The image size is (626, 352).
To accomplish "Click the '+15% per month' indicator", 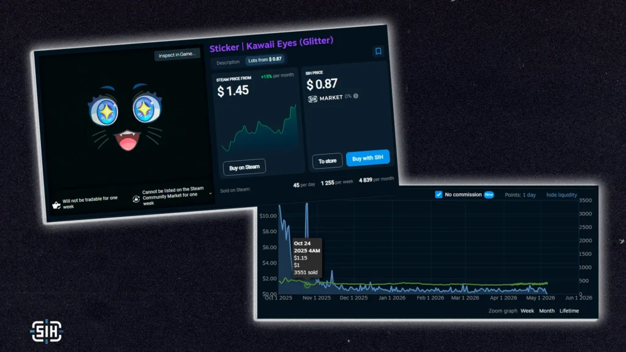I will pos(277,76).
